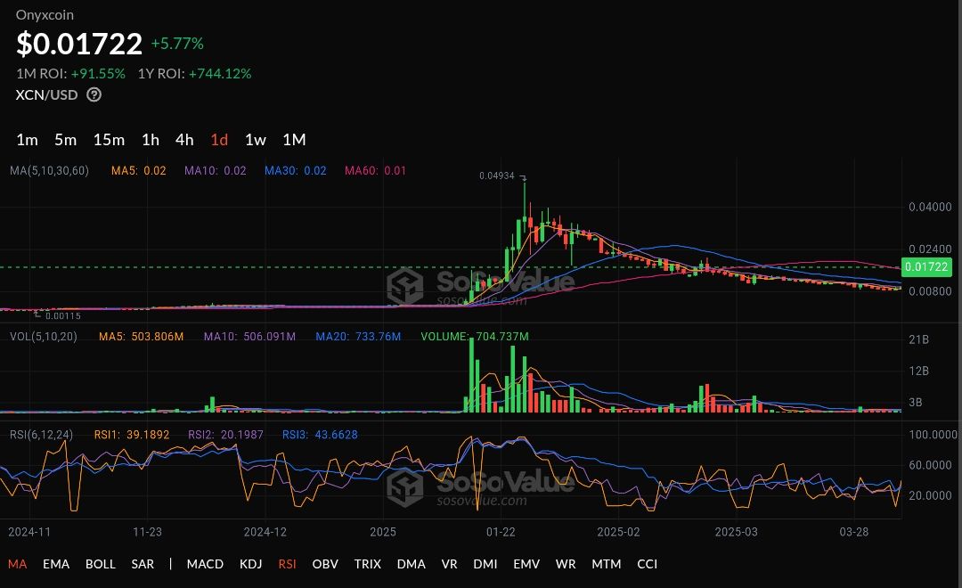The height and width of the screenshot is (588, 962).
Task: Switch chart to the 1h interval
Action: click(151, 140)
